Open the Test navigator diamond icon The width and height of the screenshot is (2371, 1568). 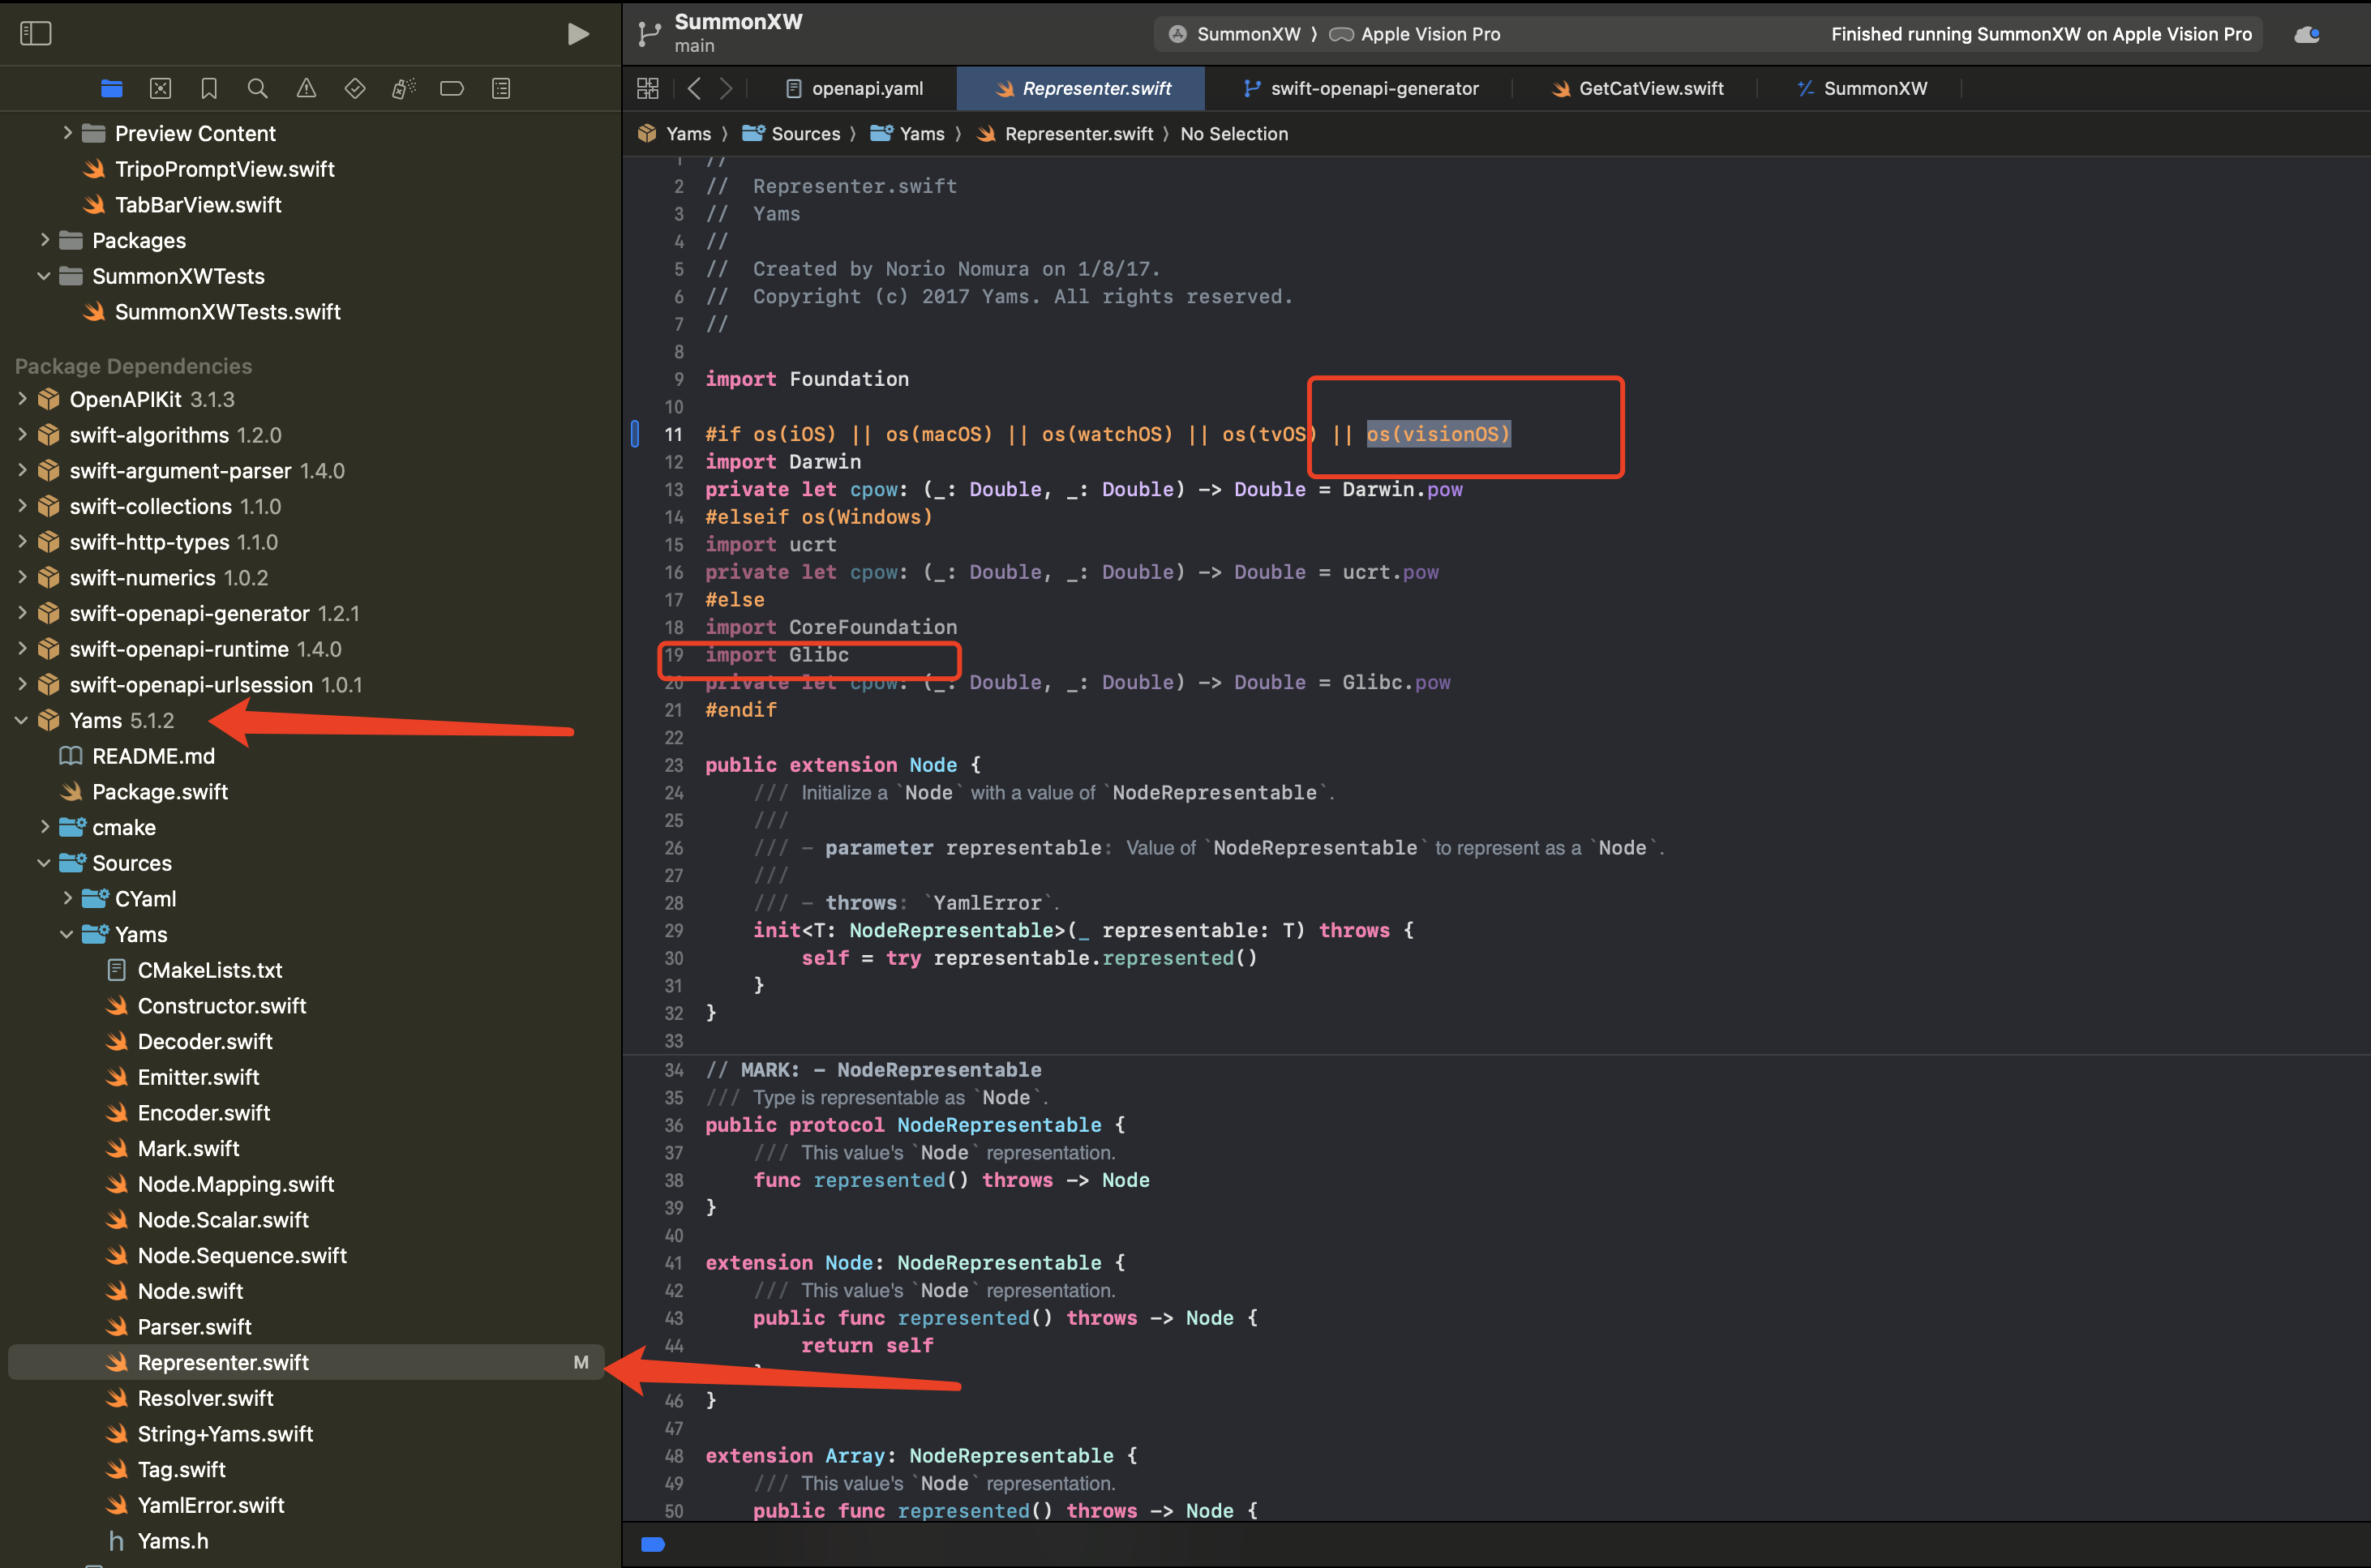click(355, 88)
